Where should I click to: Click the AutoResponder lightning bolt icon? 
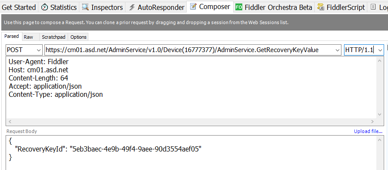tap(132, 7)
